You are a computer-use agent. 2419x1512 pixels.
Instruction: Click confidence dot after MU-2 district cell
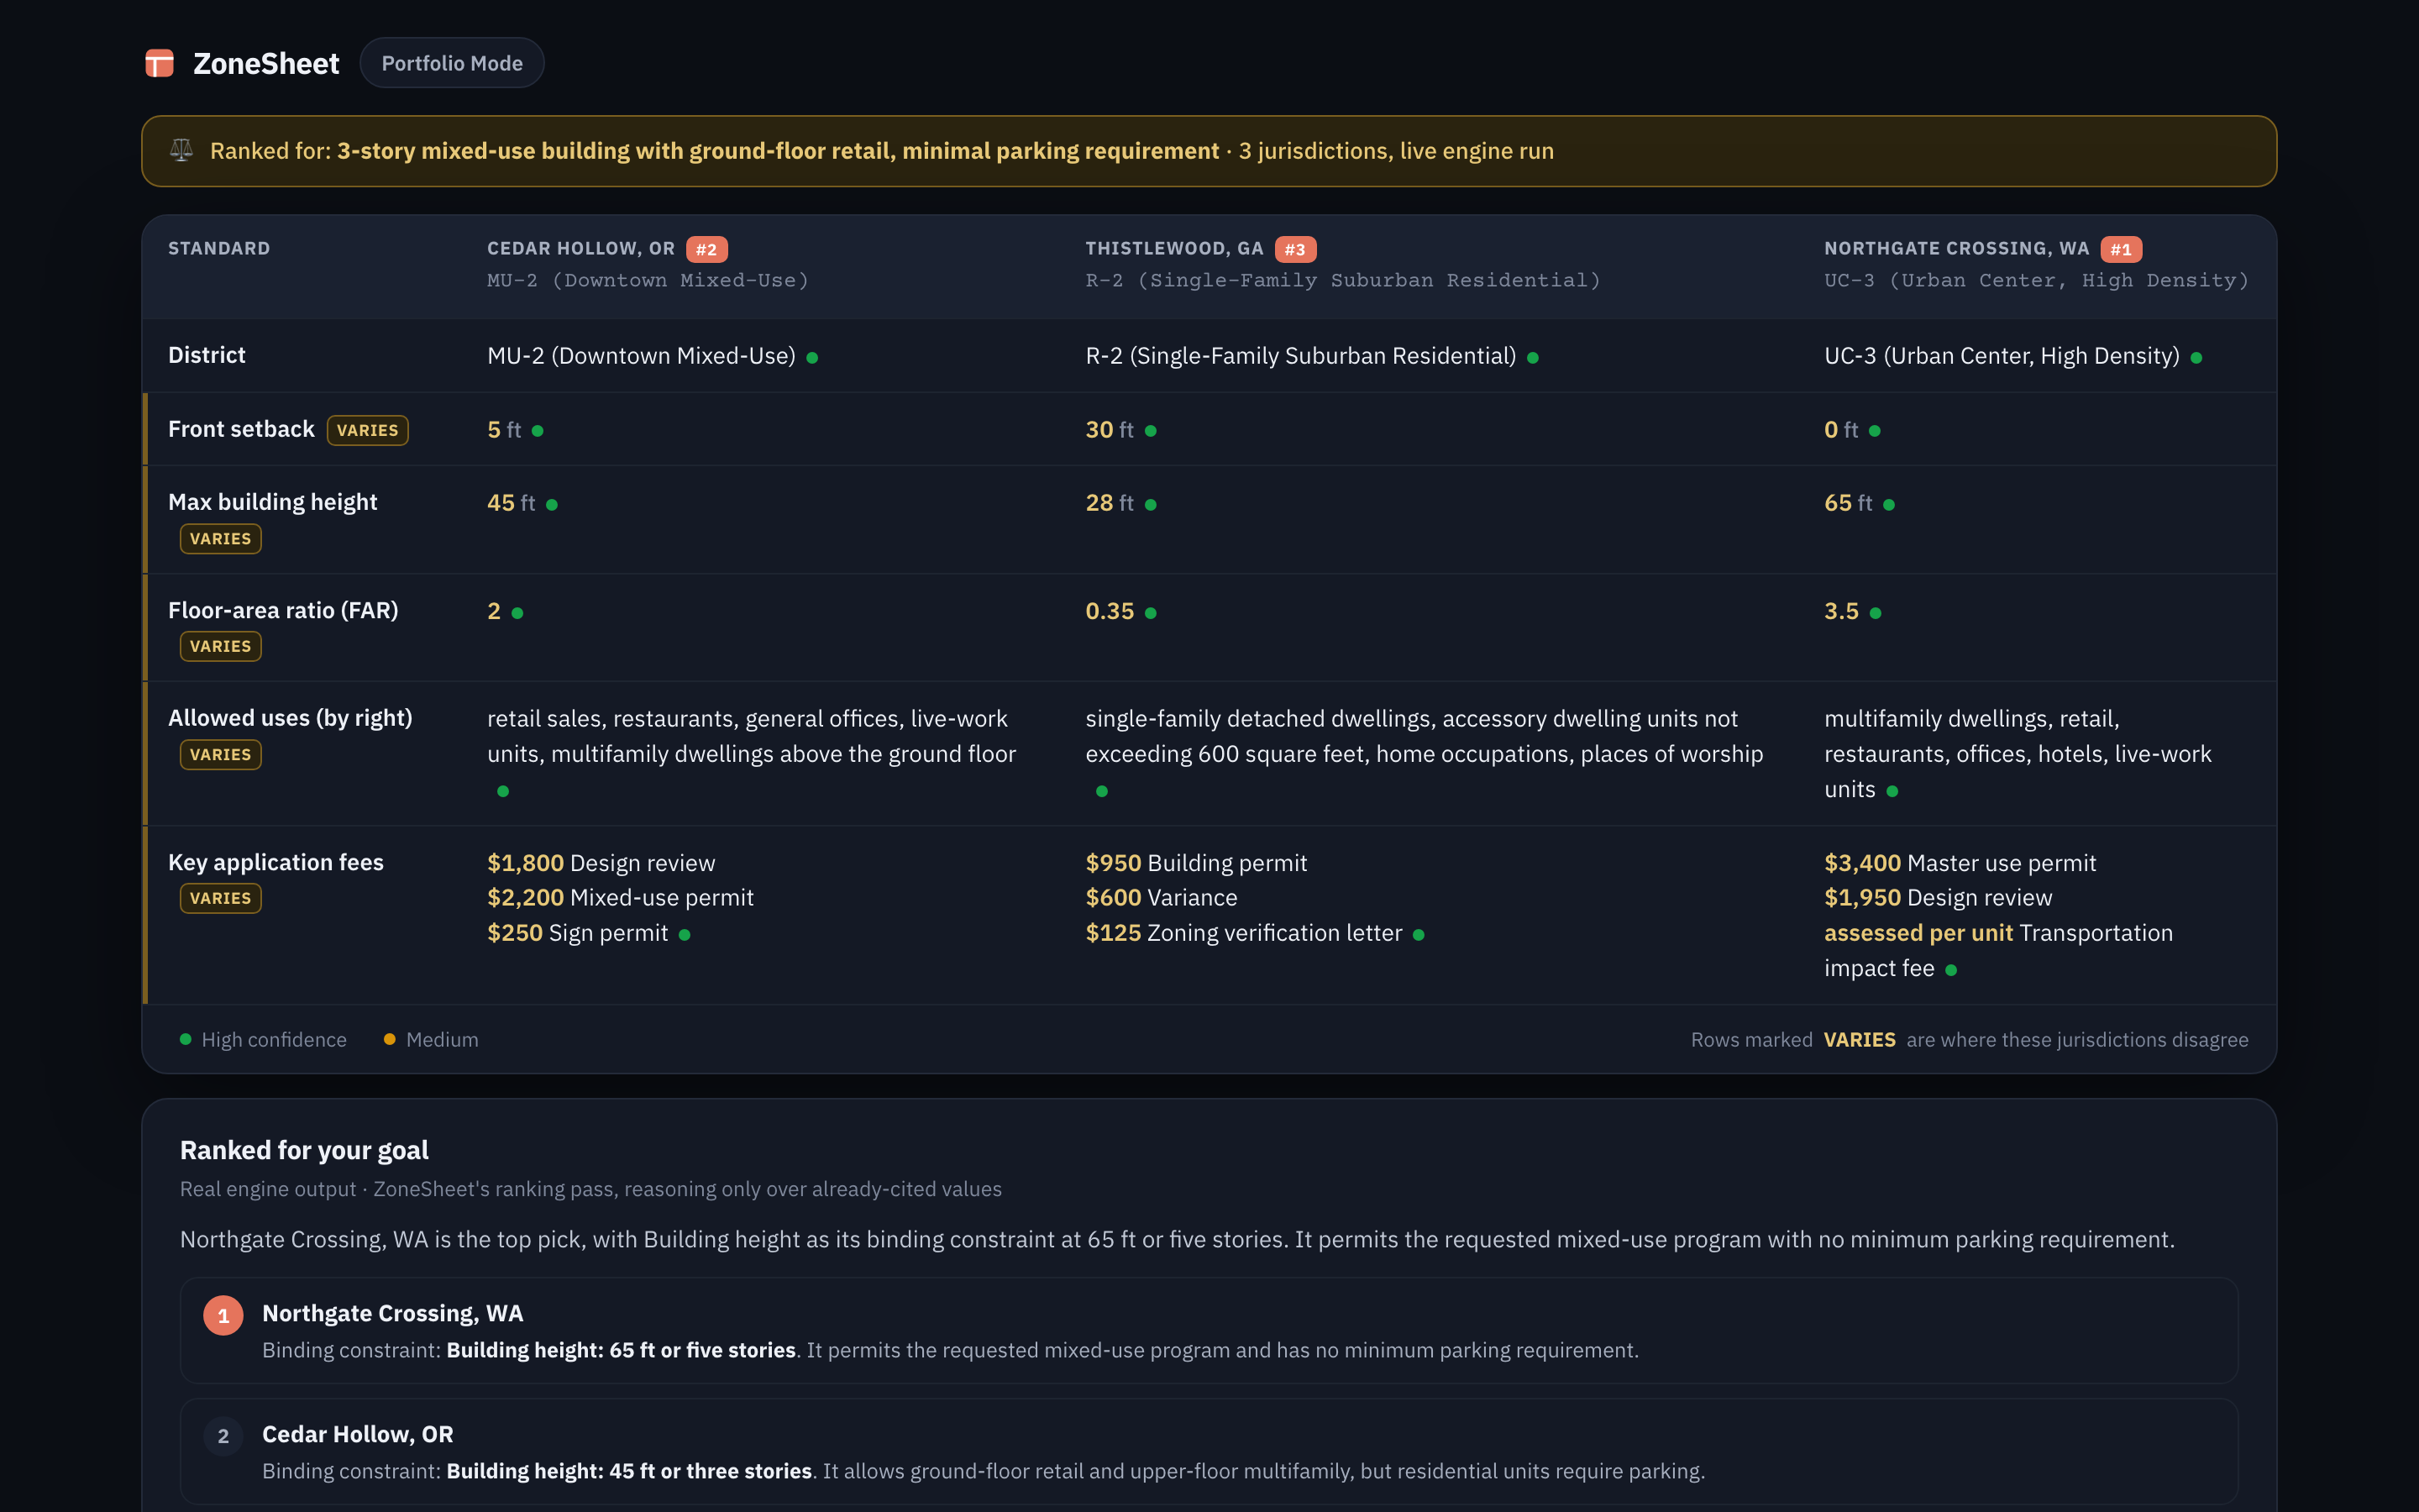click(x=813, y=358)
